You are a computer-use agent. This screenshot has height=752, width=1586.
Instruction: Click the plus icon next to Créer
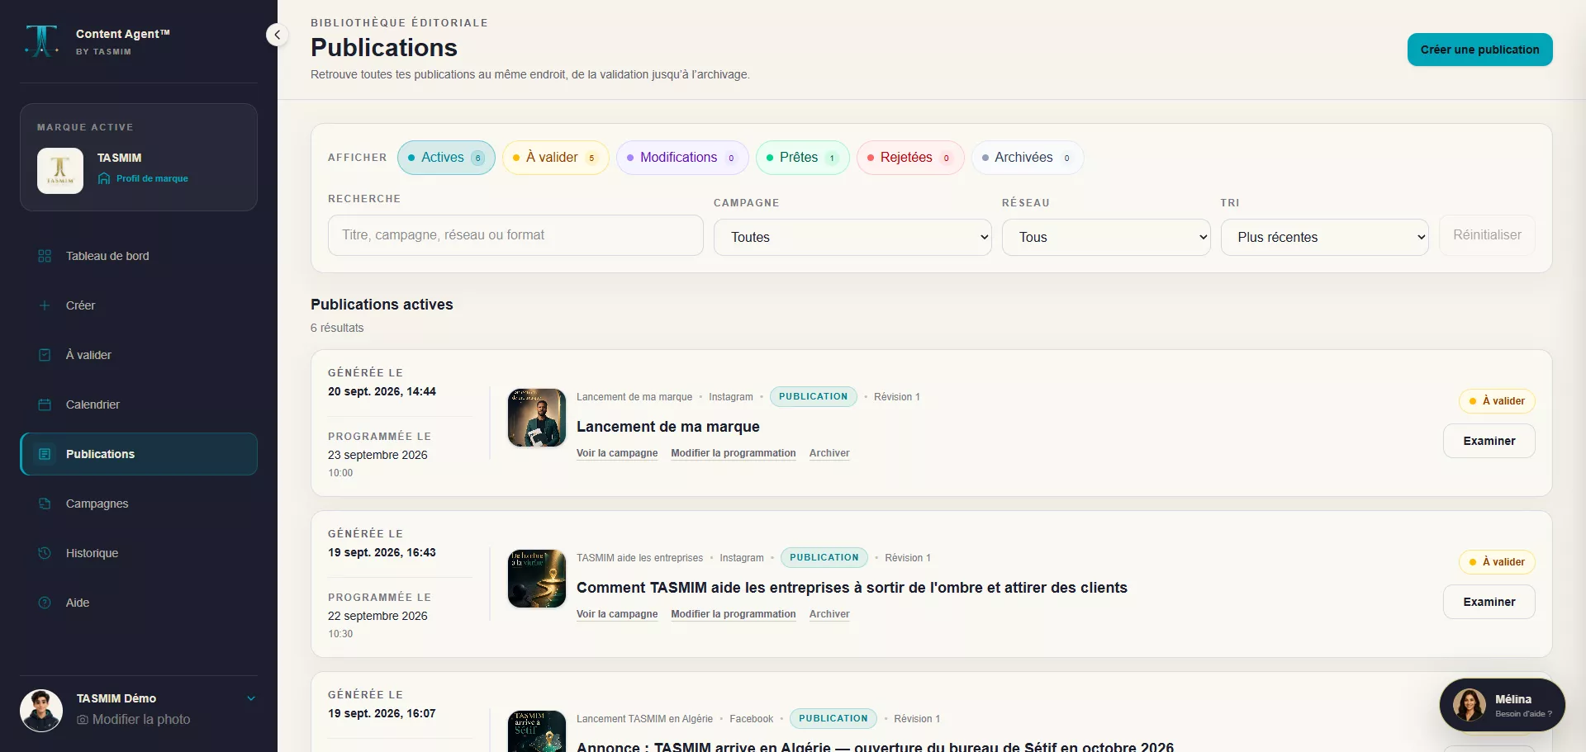pyautogui.click(x=45, y=305)
